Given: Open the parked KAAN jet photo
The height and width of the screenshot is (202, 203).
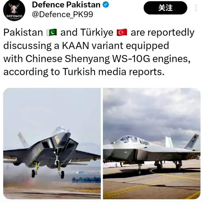Looking at the screenshot, I should click(x=152, y=143).
